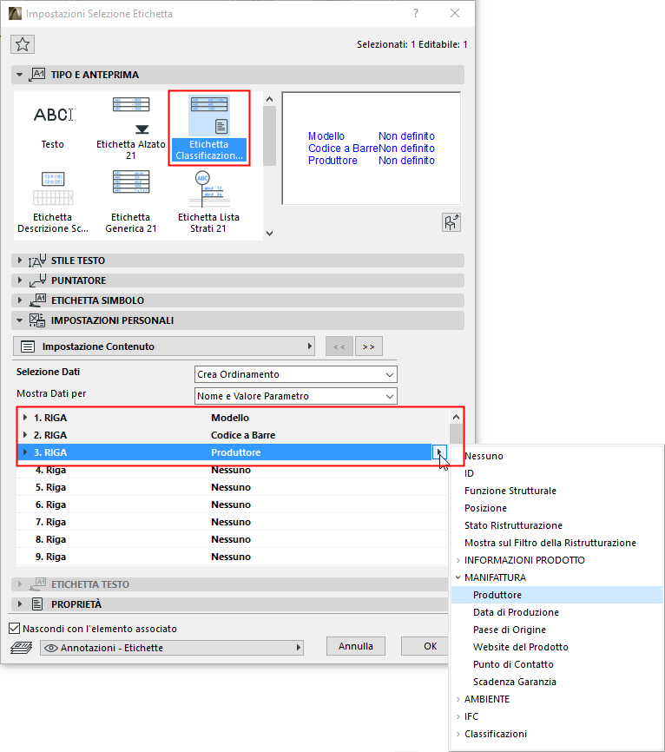
Task: Select Etichetta Classificazion... type
Action: [209, 128]
